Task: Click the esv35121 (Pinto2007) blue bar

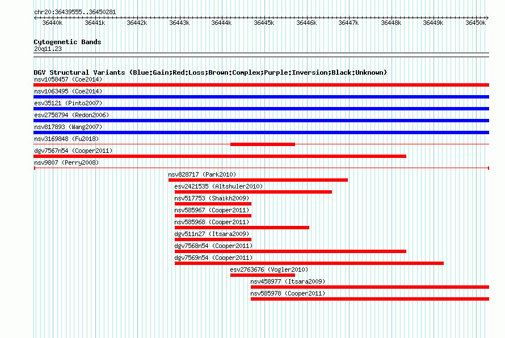Action: 261,109
